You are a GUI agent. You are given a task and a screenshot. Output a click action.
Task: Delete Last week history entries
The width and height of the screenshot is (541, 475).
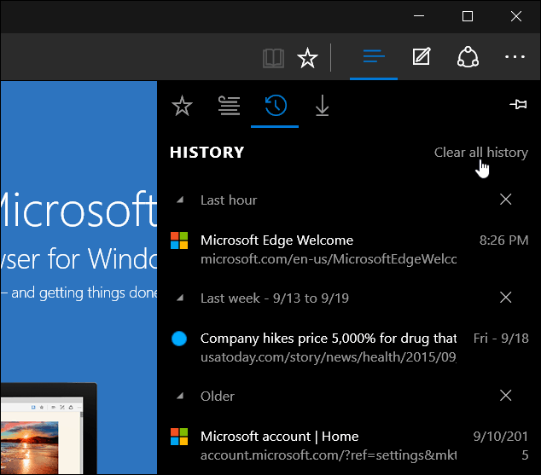[x=505, y=297]
